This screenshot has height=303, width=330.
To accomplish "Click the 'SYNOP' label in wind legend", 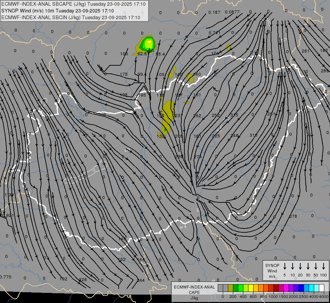I will pos(272,265).
